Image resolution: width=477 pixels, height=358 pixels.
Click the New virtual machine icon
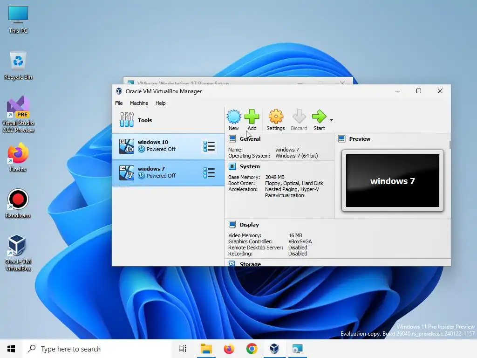(234, 117)
